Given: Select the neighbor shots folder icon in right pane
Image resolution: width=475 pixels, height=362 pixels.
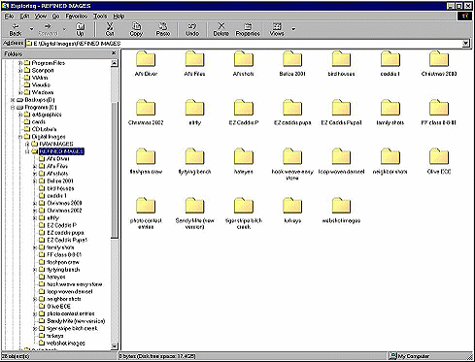Looking at the screenshot, I should 390,157.
